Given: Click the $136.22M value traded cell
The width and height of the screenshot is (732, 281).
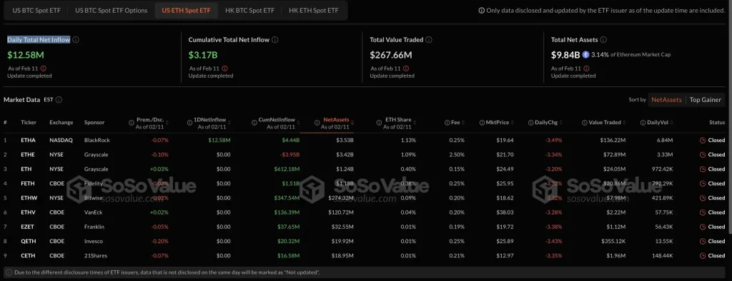Looking at the screenshot, I should (612, 140).
